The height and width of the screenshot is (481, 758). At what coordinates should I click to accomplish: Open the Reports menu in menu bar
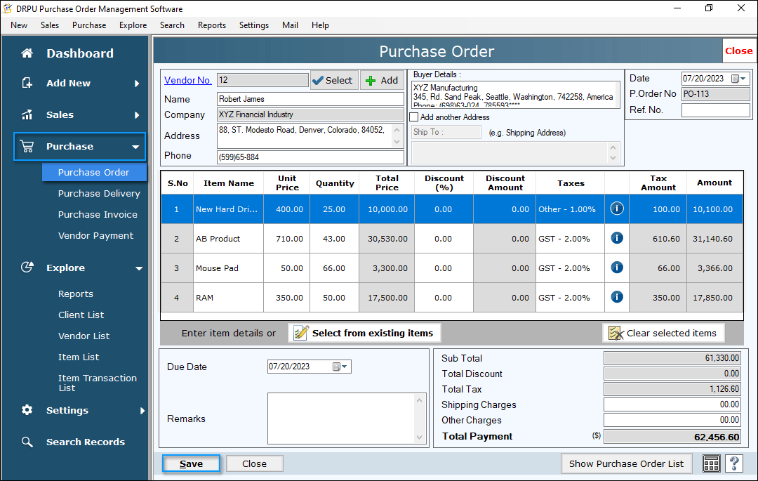click(212, 25)
